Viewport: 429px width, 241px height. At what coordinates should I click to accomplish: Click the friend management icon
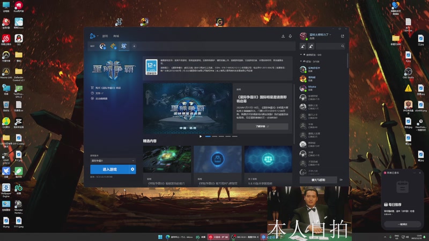coord(311,46)
